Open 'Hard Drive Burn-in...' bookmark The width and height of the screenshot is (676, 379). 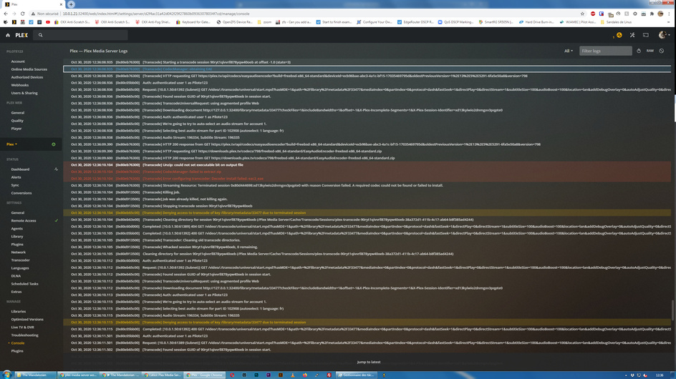click(536, 22)
